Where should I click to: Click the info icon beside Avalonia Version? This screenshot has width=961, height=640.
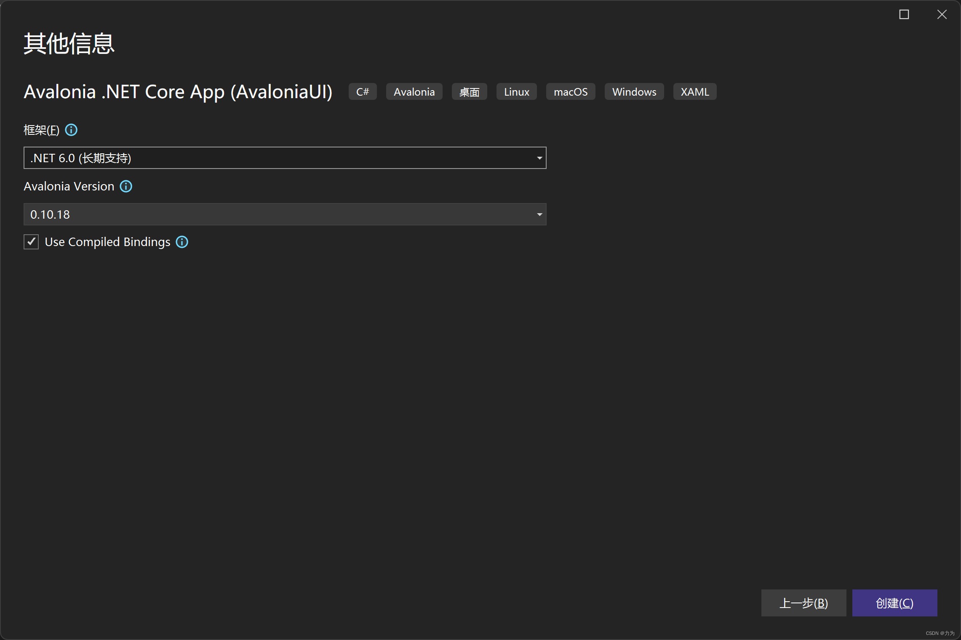[x=125, y=186]
